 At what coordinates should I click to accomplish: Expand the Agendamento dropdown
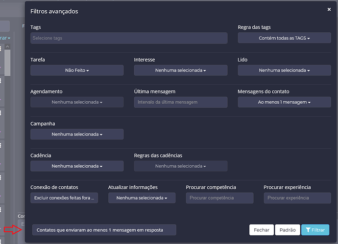point(77,102)
